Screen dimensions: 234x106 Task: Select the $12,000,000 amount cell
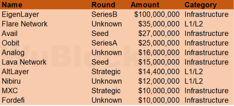point(159,81)
